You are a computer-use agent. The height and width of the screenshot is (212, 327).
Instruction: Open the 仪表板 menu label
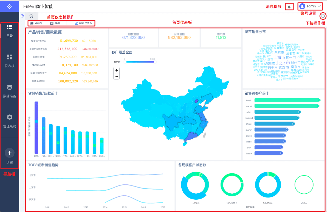click(10, 66)
